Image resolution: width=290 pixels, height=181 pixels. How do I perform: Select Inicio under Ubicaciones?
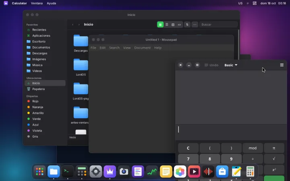click(x=45, y=83)
